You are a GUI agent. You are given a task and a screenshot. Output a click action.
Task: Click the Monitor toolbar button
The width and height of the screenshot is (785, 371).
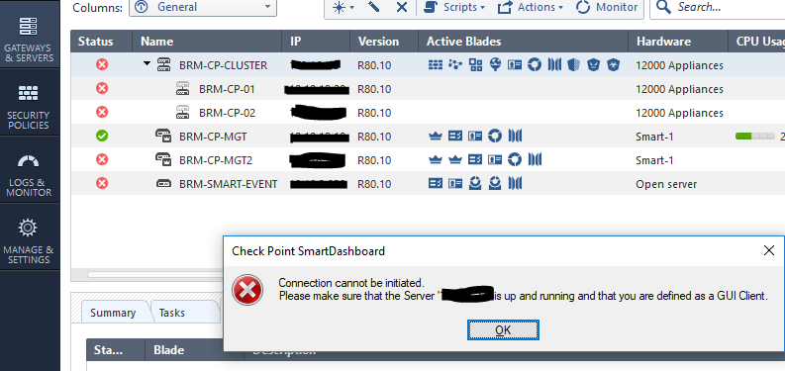point(607,7)
